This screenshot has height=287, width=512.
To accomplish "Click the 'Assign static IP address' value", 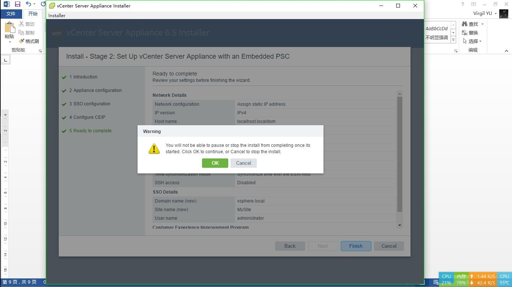I will pos(261,104).
